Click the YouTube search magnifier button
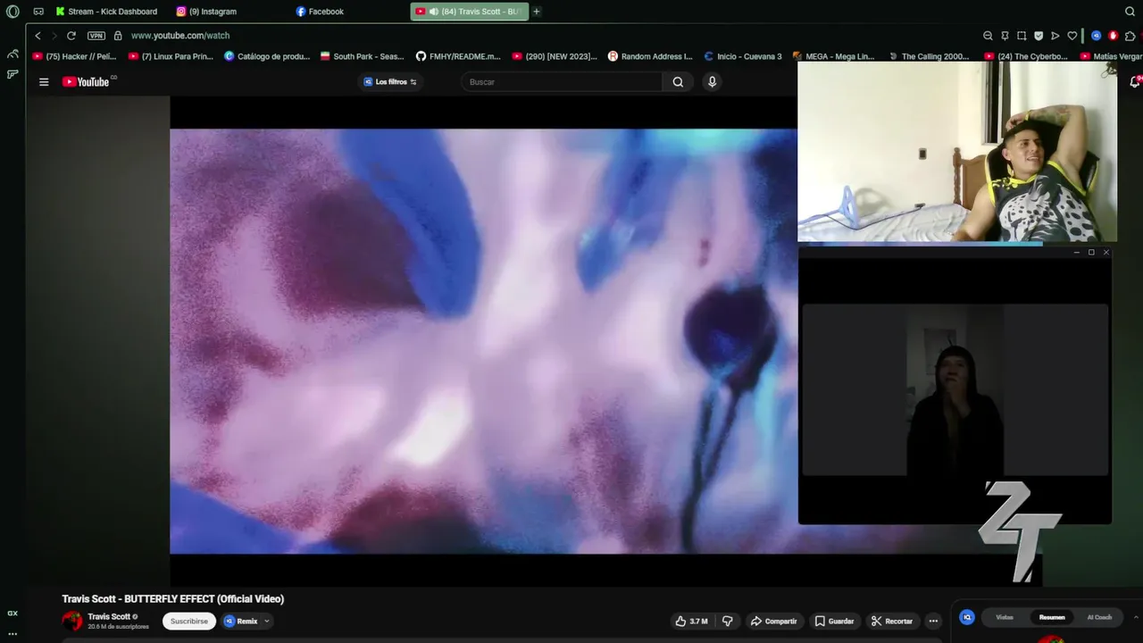Screen dimensions: 1143x643 (x=678, y=82)
